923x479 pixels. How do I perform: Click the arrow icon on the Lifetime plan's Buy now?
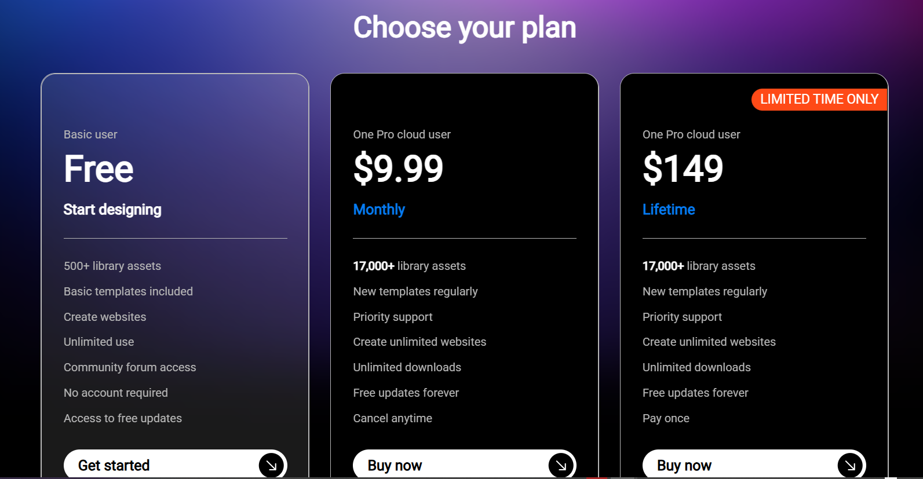tap(849, 465)
